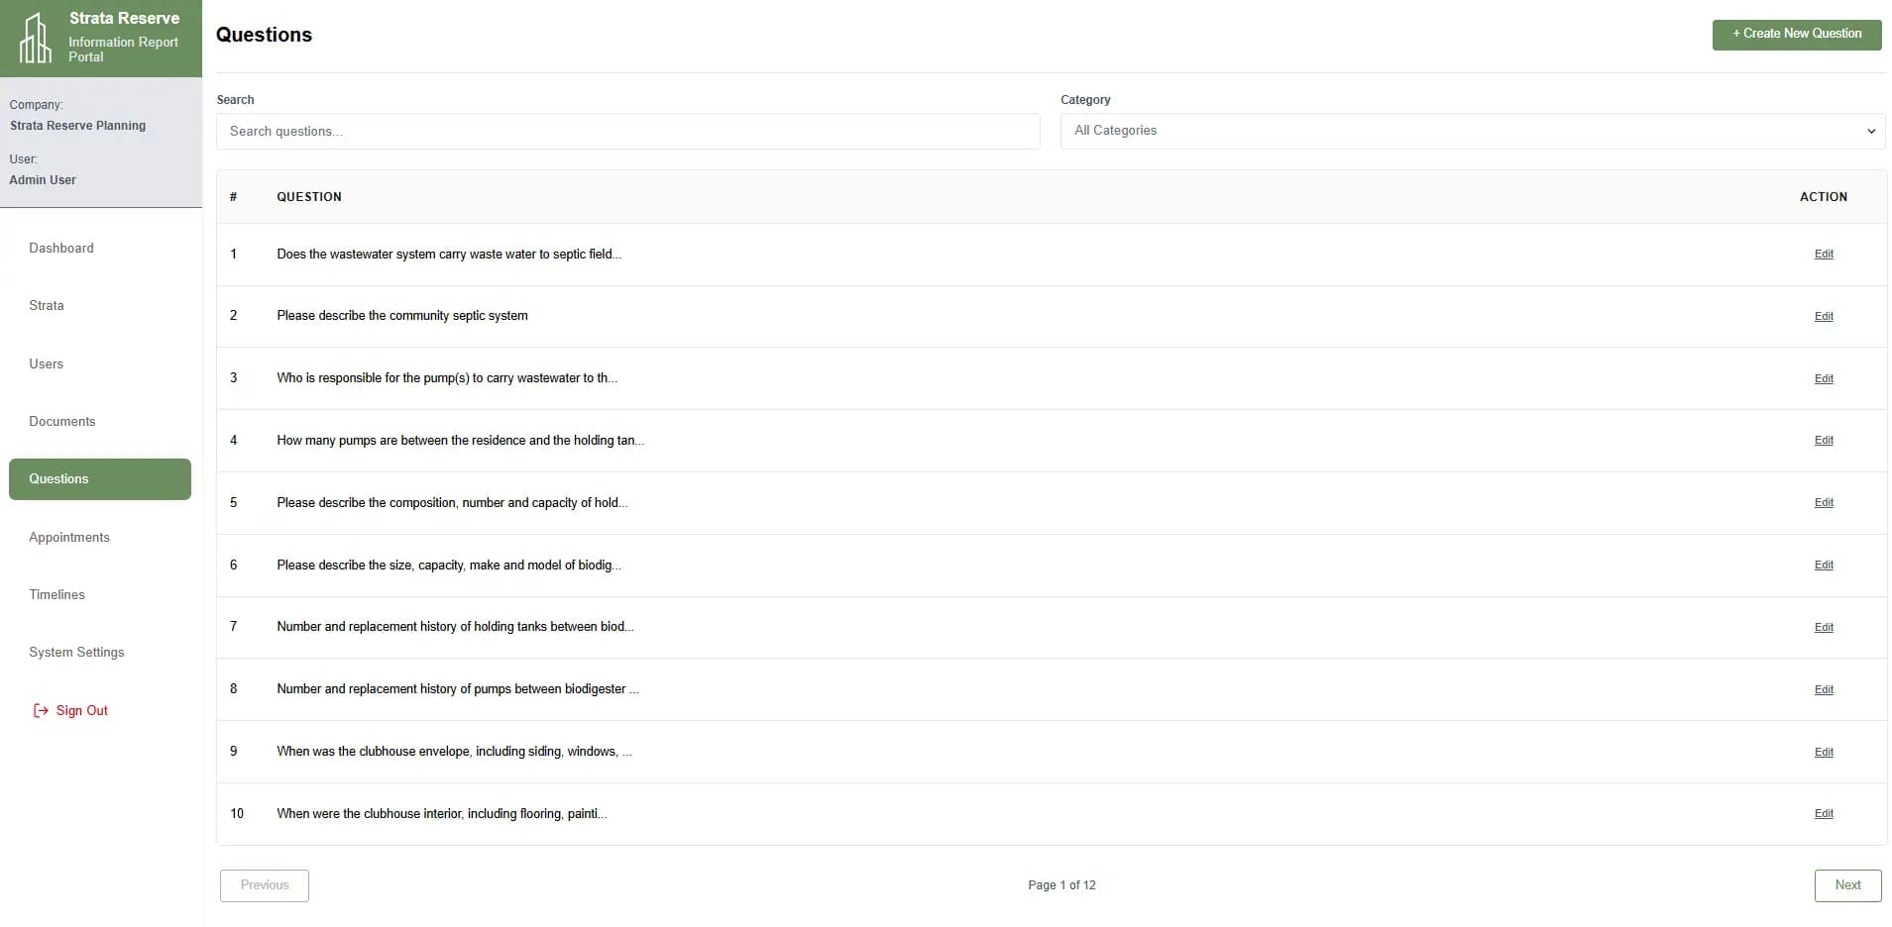Image resolution: width=1892 pixels, height=927 pixels.
Task: Open System Settings
Action: (x=76, y=652)
